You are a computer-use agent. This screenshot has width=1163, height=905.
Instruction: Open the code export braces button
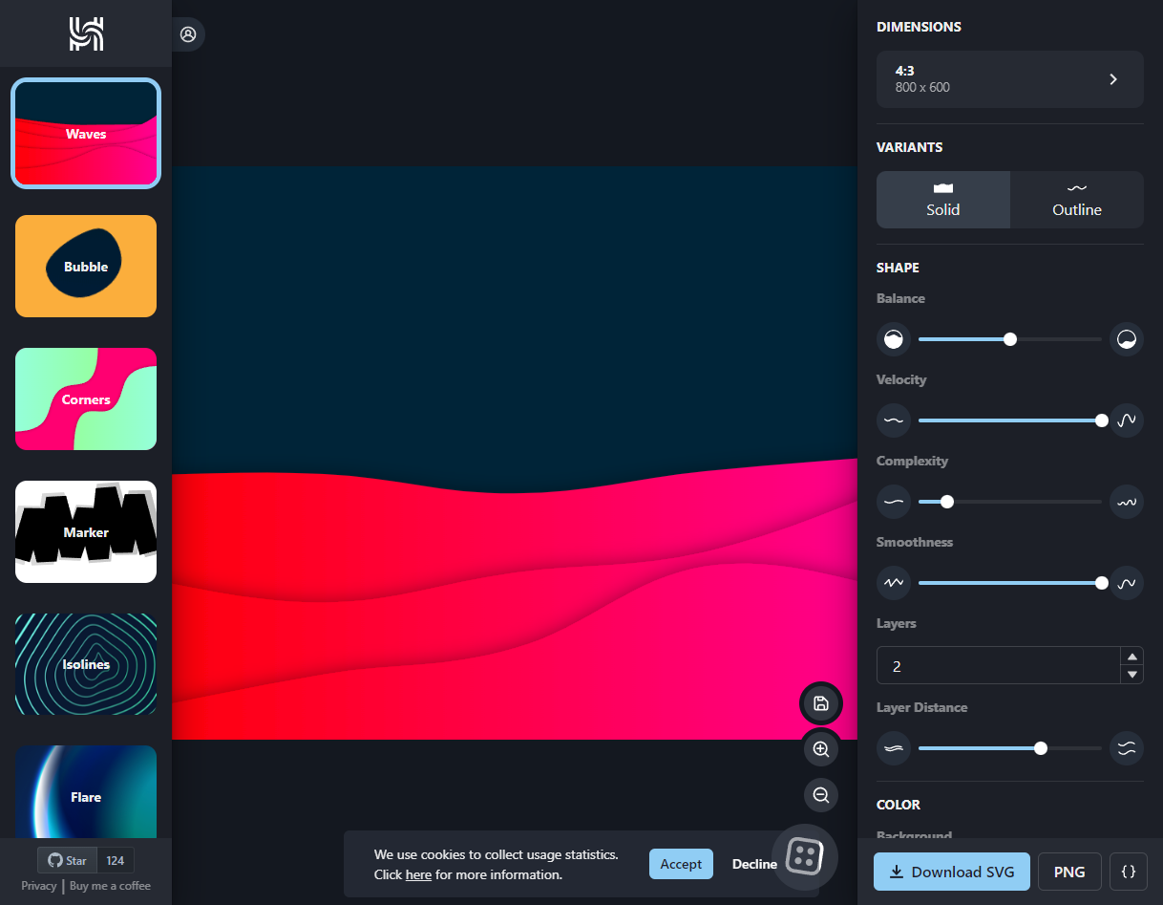pos(1128,872)
